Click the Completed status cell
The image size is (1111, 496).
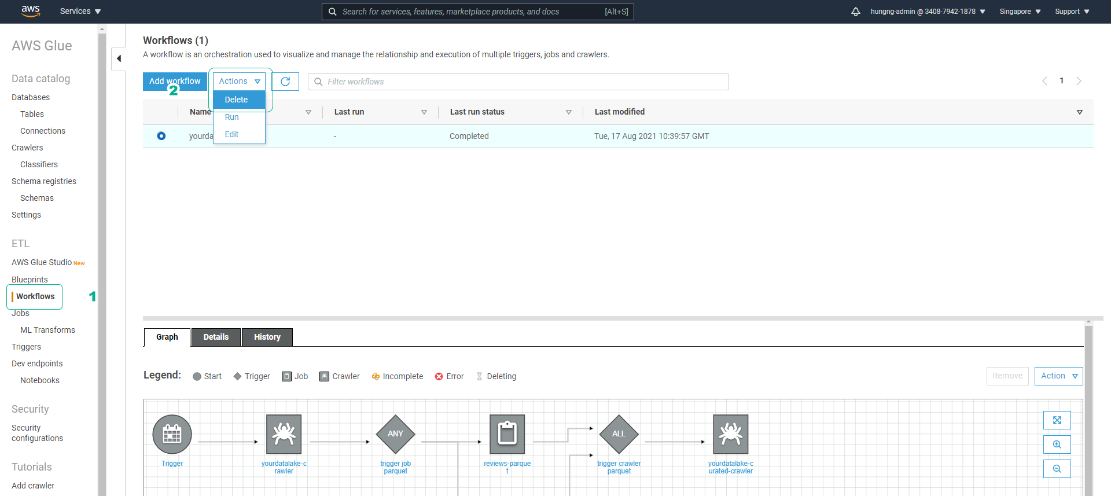click(469, 136)
